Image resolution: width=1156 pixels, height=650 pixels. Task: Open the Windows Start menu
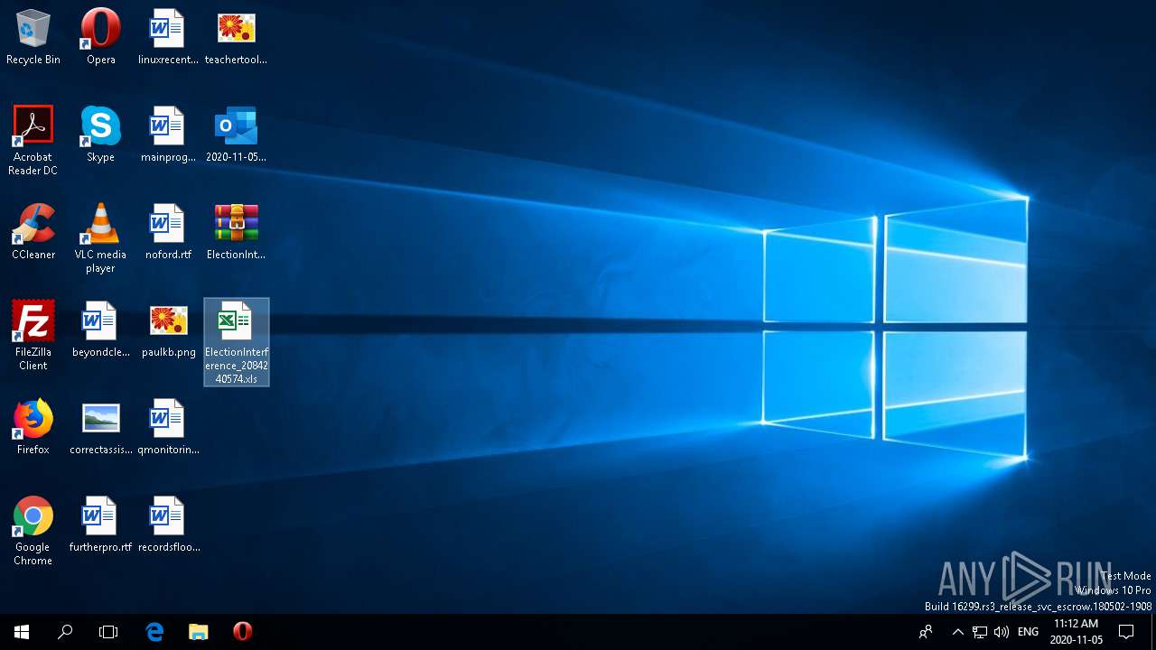22,632
